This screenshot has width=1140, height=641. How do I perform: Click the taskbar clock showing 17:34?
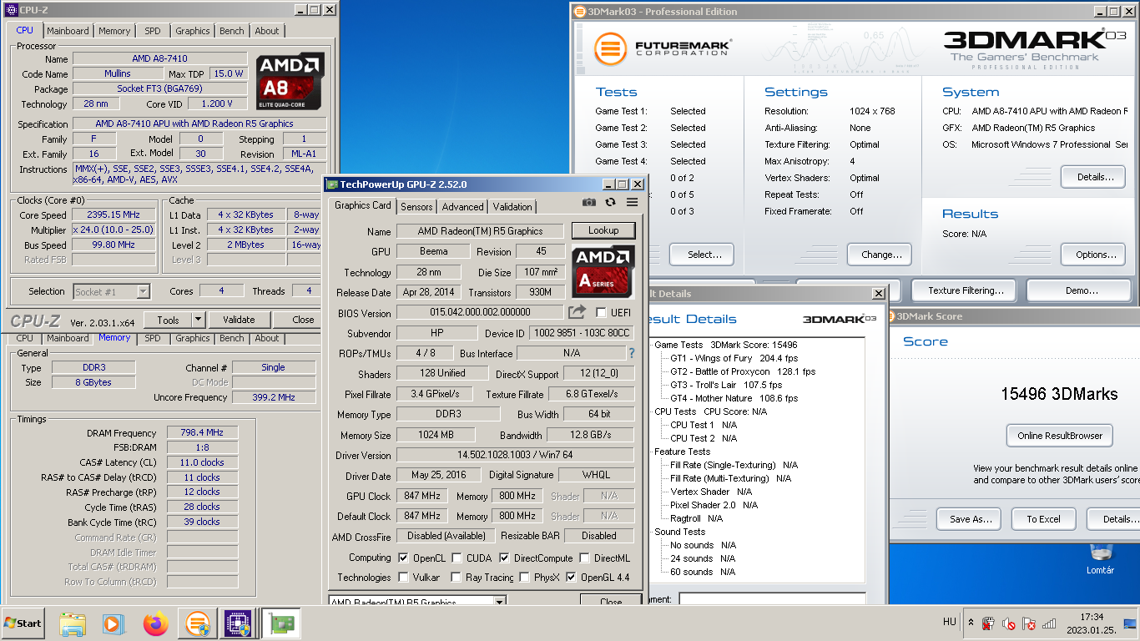coord(1091,623)
